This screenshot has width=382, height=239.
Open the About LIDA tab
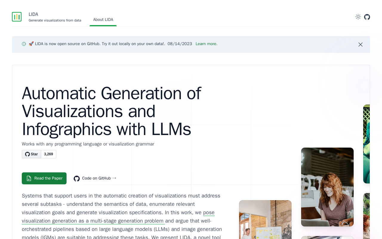click(103, 20)
